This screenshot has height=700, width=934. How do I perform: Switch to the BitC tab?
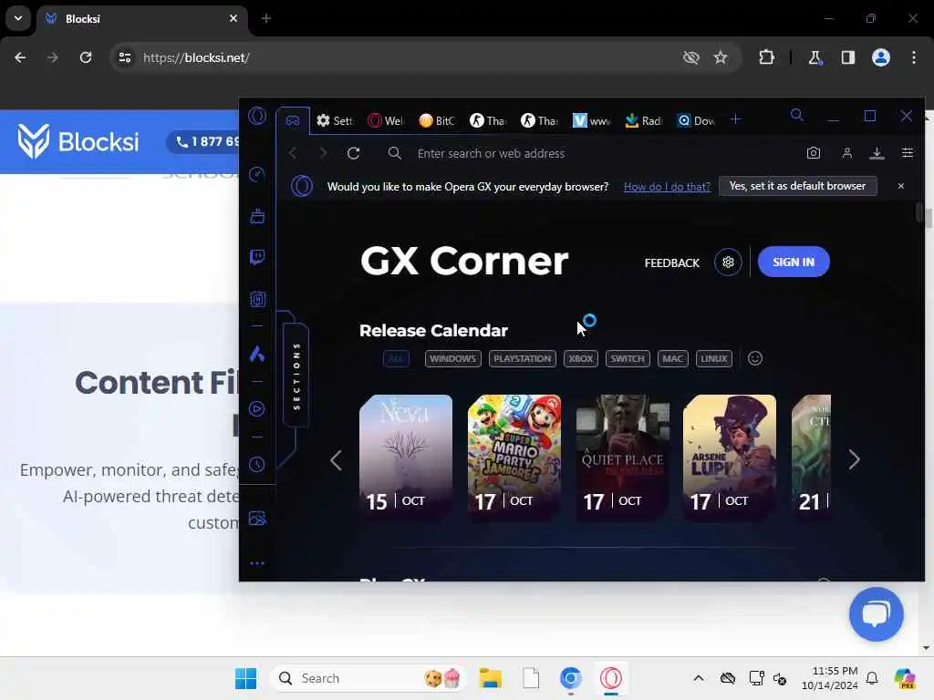pos(437,120)
